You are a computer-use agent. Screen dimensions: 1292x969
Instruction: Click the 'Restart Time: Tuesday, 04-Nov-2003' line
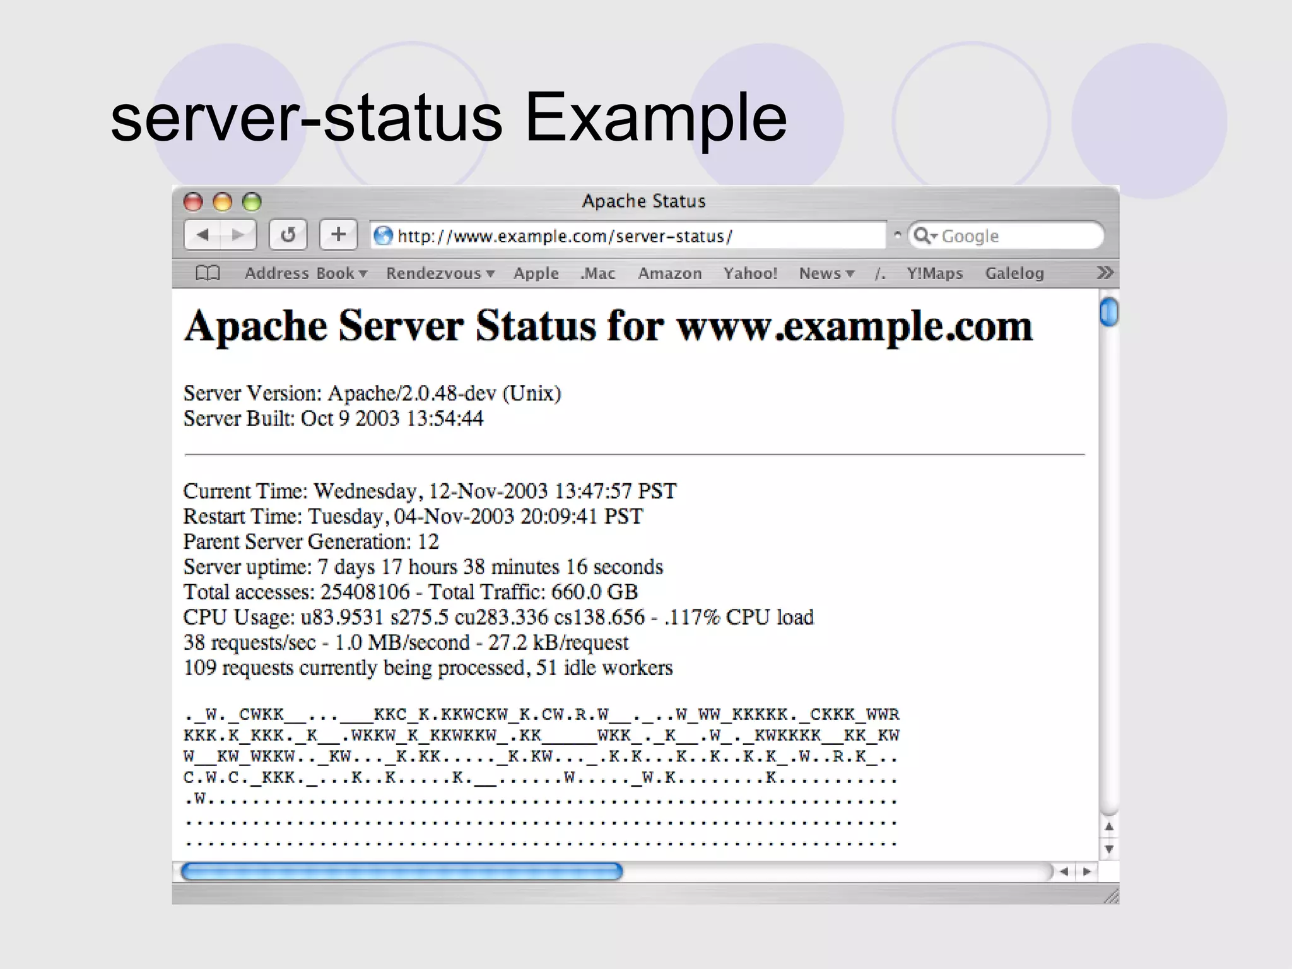click(x=413, y=516)
